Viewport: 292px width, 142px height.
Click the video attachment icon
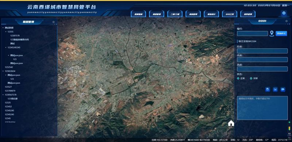point(283,90)
